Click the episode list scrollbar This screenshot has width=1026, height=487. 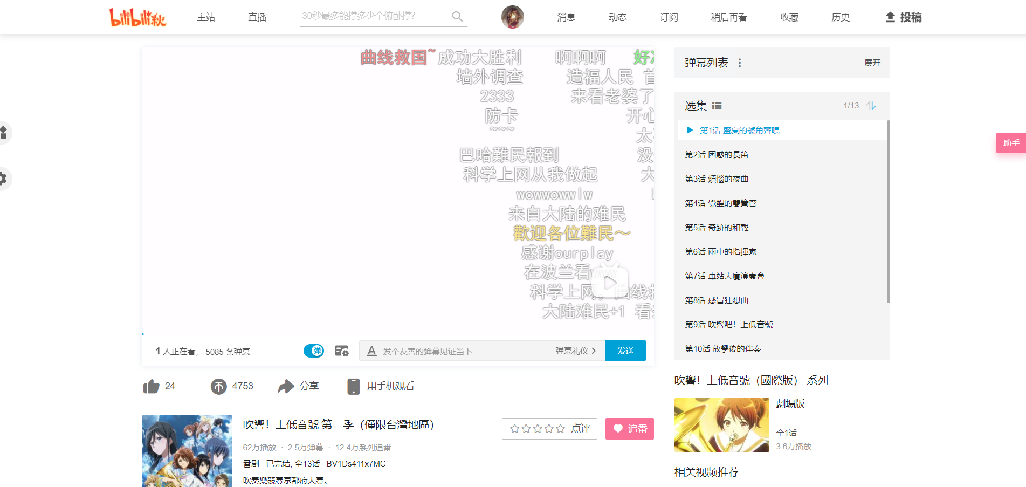tap(888, 211)
